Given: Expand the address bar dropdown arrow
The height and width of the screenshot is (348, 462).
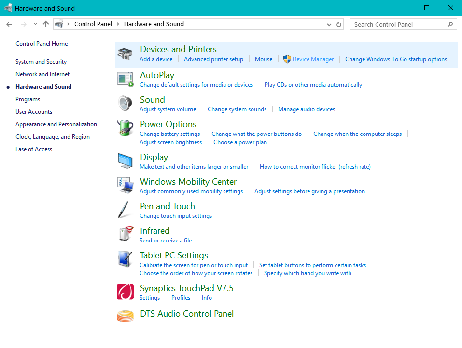Looking at the screenshot, I should [329, 24].
